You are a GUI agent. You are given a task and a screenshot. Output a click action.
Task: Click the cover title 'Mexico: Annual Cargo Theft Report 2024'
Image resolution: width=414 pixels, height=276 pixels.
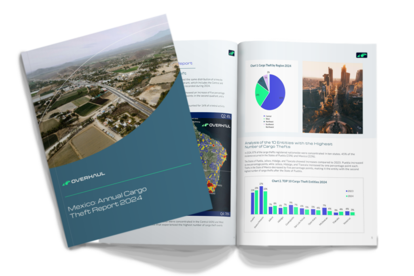(107, 202)
